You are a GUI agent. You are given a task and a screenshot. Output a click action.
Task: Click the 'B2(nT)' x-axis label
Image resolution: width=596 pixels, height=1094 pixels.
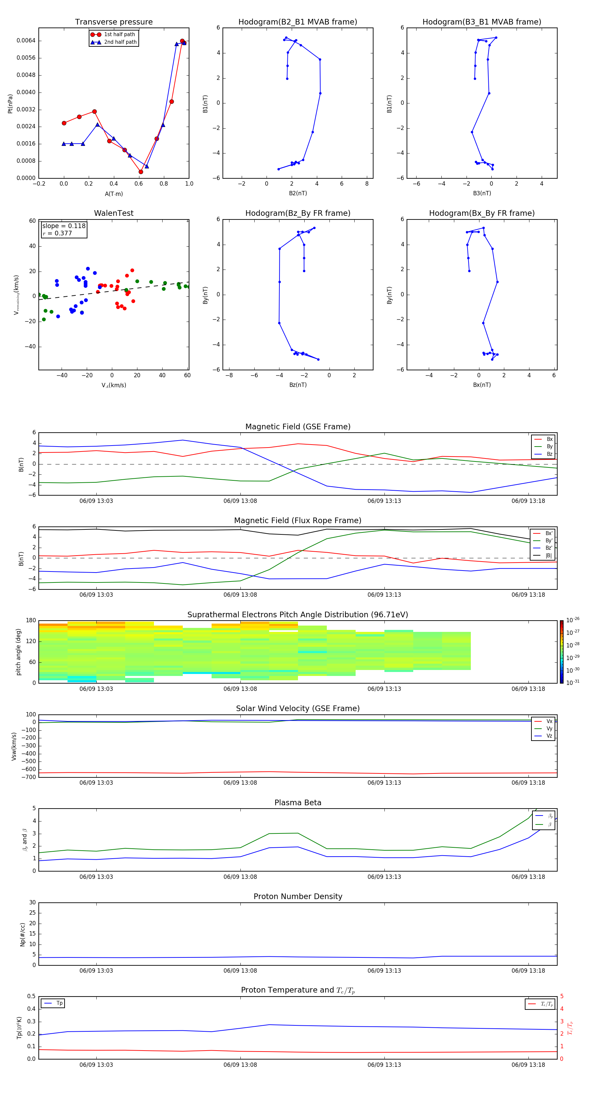point(298,193)
